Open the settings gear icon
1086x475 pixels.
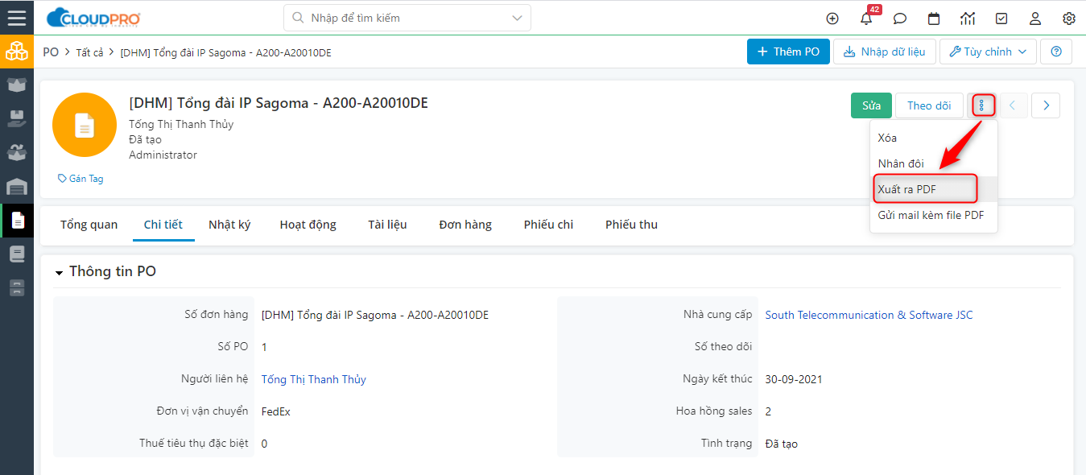[1069, 19]
